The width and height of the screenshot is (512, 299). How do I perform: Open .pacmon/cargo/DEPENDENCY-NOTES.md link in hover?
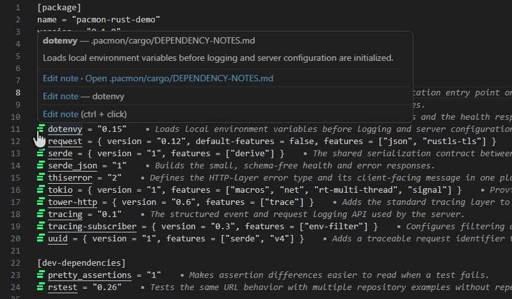coord(179,78)
